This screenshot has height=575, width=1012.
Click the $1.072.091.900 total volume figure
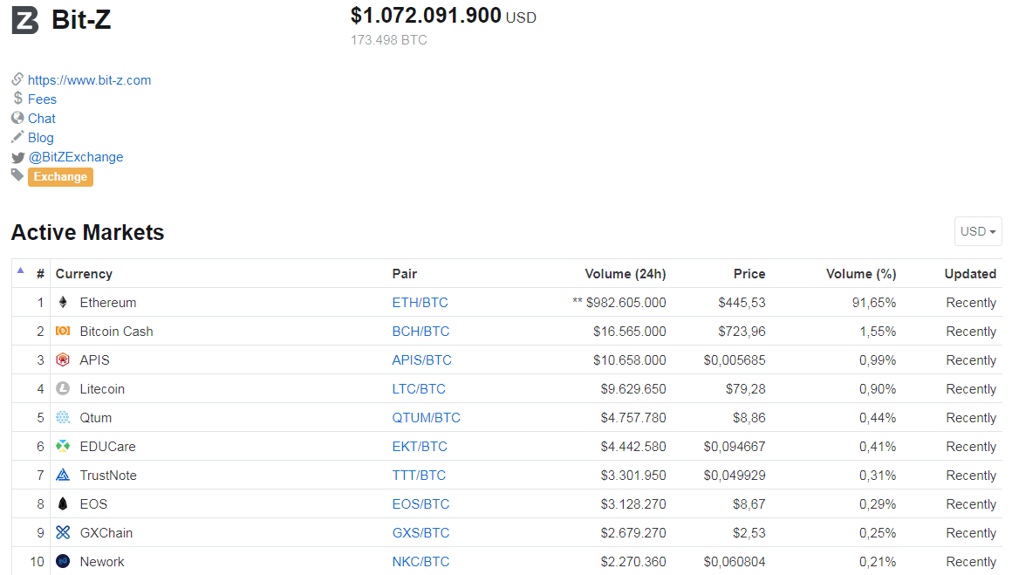[426, 16]
